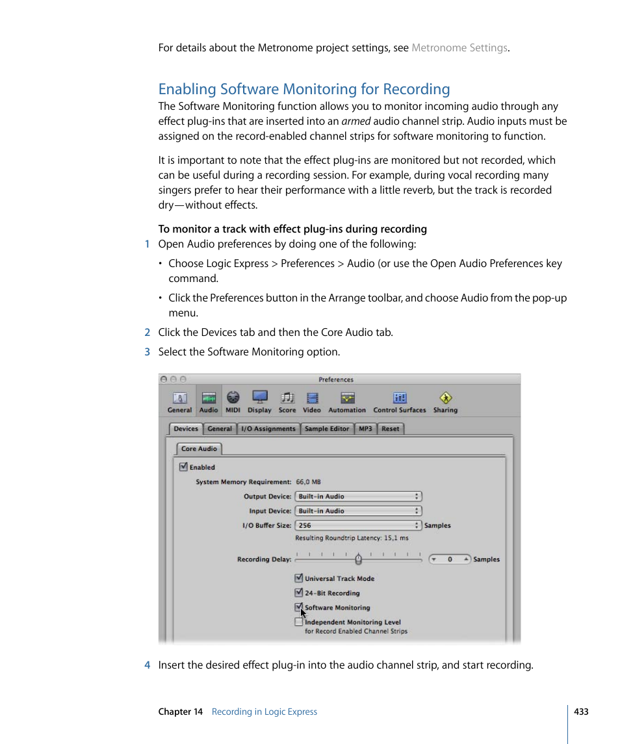Decrease Recording Delay samples with left arrow

tap(434, 559)
